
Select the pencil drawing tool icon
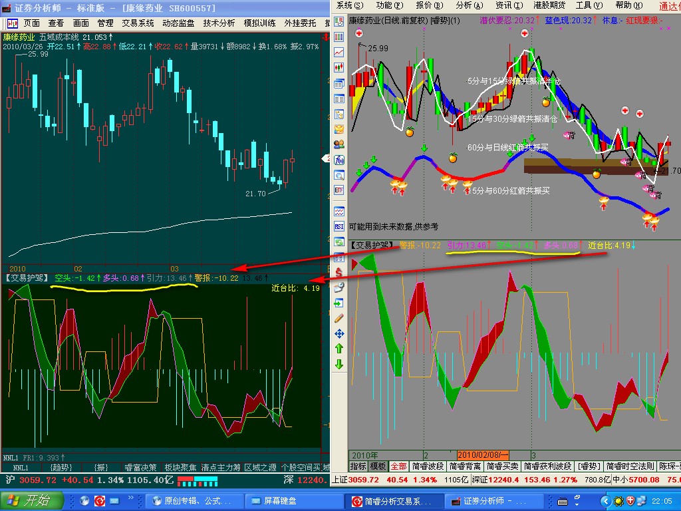(339, 318)
